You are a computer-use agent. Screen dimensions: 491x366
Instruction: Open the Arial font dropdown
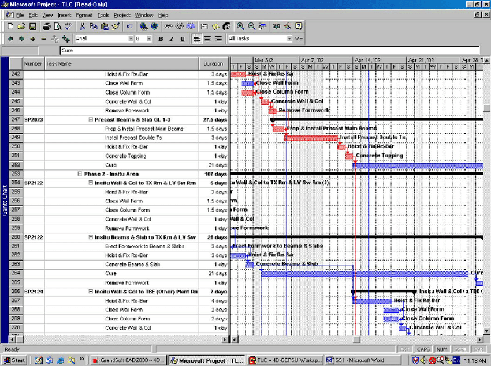click(x=131, y=39)
